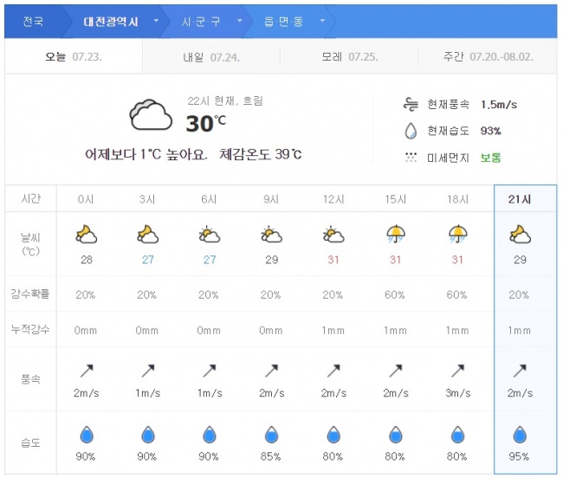Click the 9시 humidity droplet icon
This screenshot has height=478, width=563.
271,435
